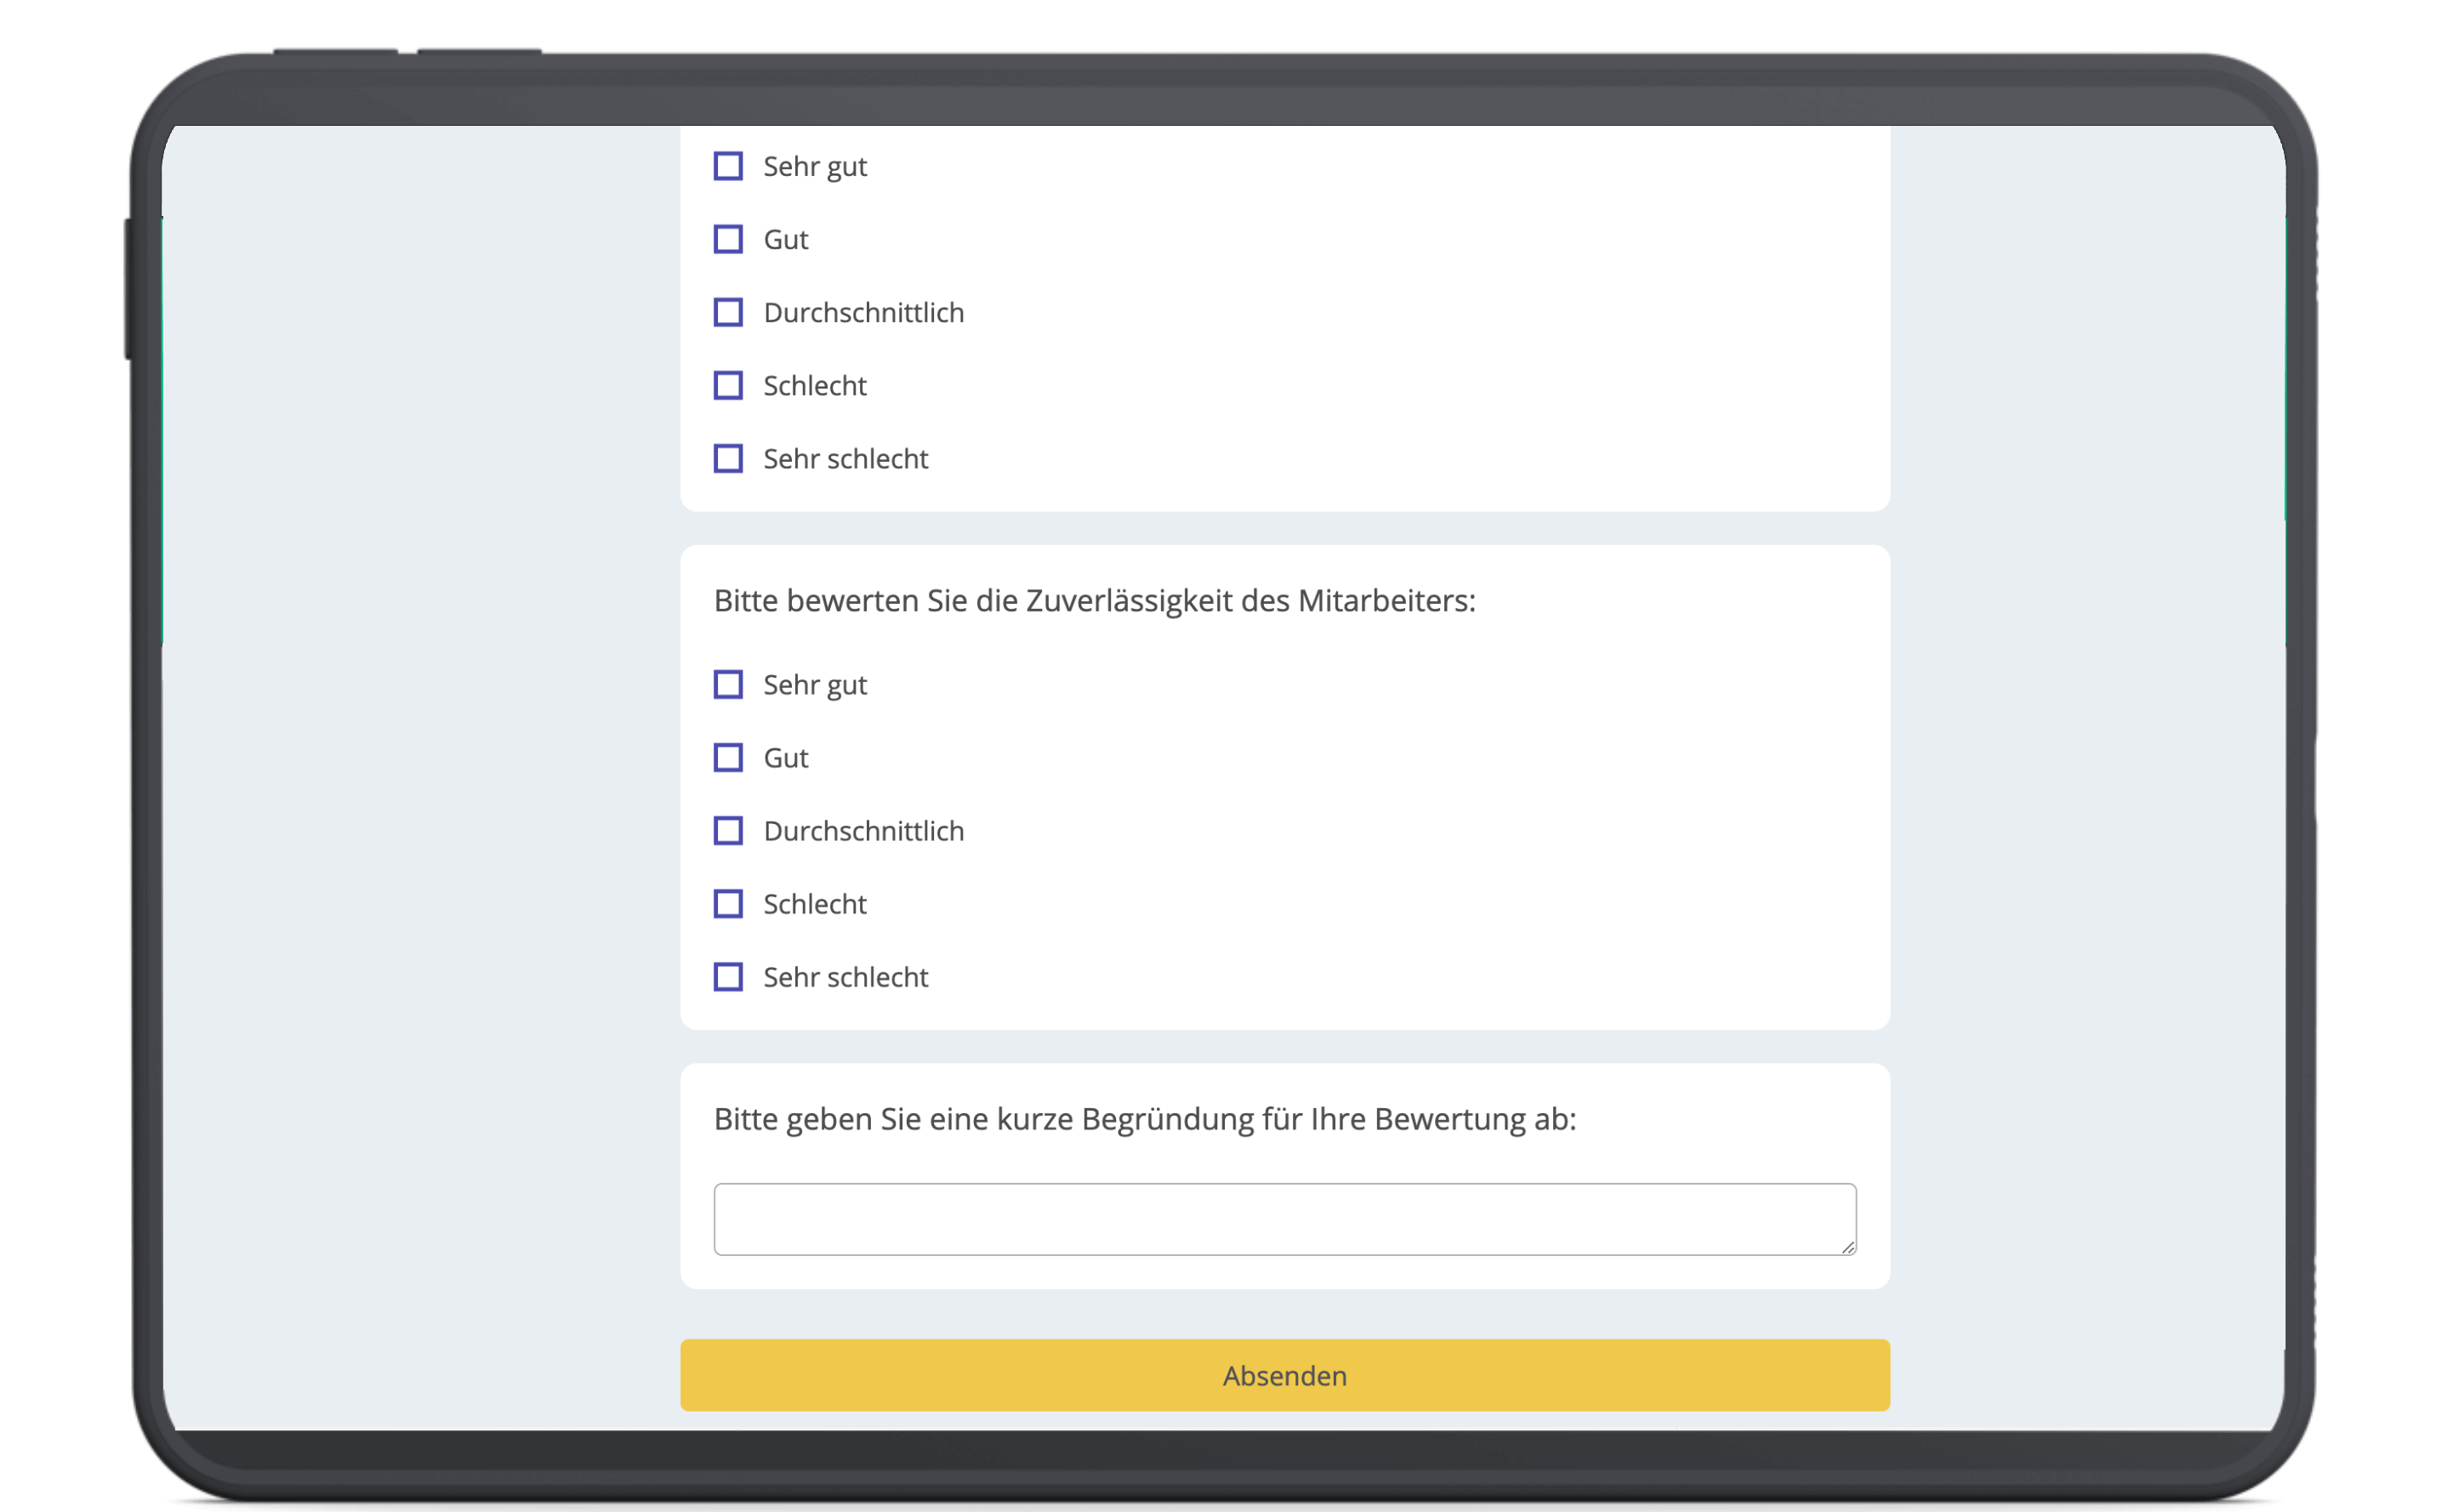Check 'Sehr gut' in the top question
This screenshot has width=2448, height=1512.
728,166
